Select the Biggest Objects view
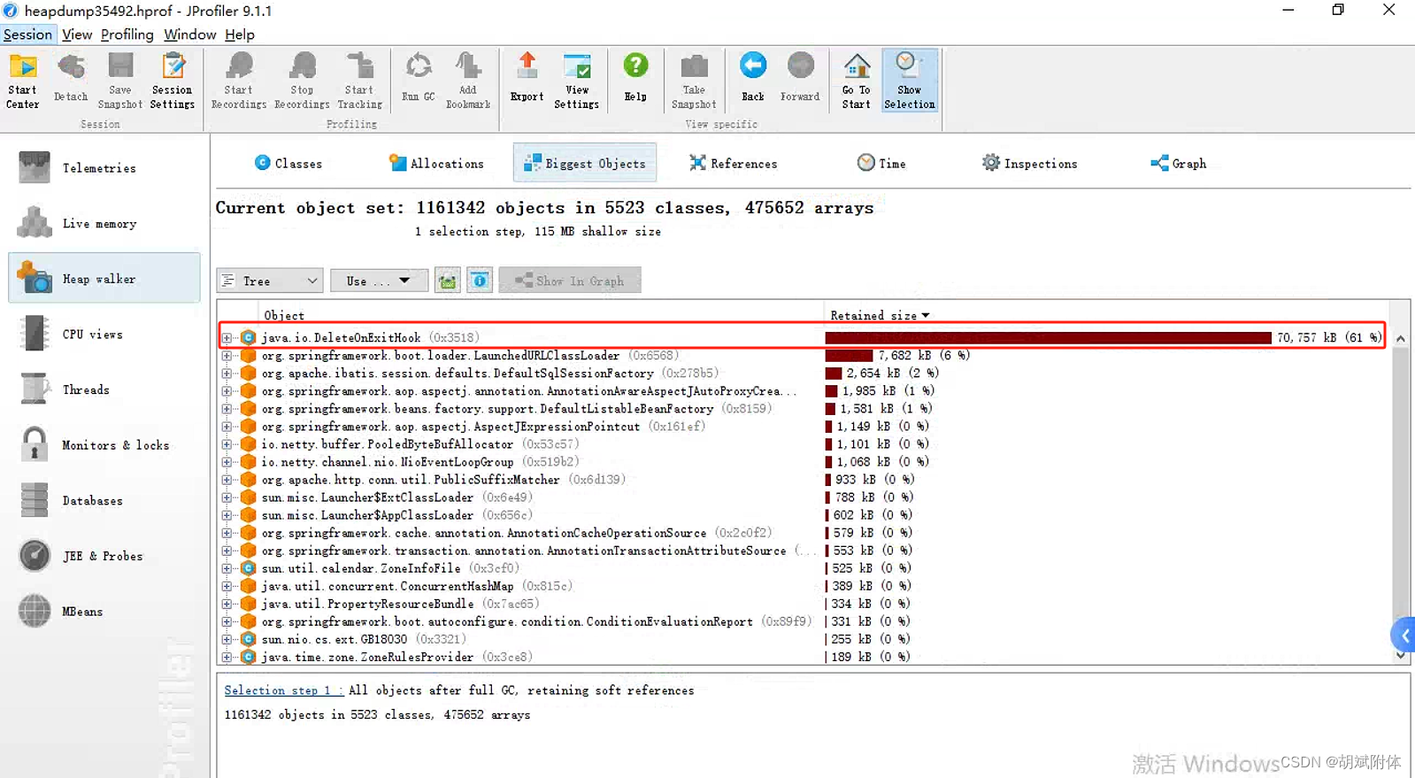 pos(585,163)
